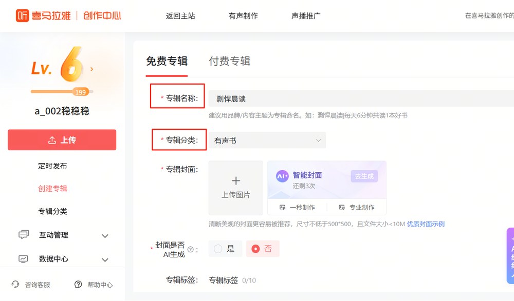
Task: Click the 创作中心 header text
Action: 102,15
